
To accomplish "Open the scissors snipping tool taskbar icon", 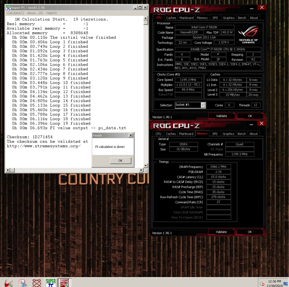I will point(22,283).
